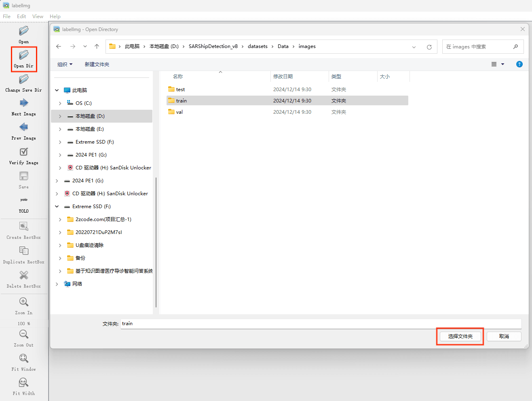Collapse the 此电脑 tree node
Screen dimensions: 532x401
click(57, 90)
